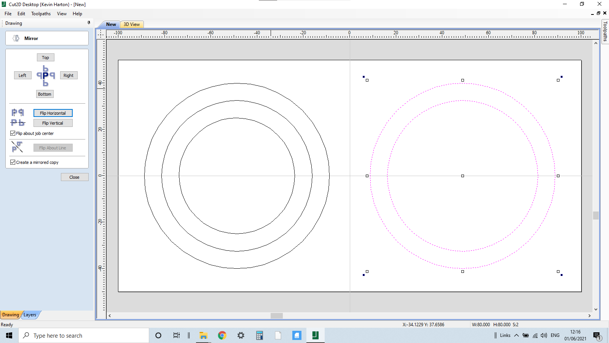The width and height of the screenshot is (609, 343).
Task: Open Chrome from the taskbar
Action: coord(222,335)
